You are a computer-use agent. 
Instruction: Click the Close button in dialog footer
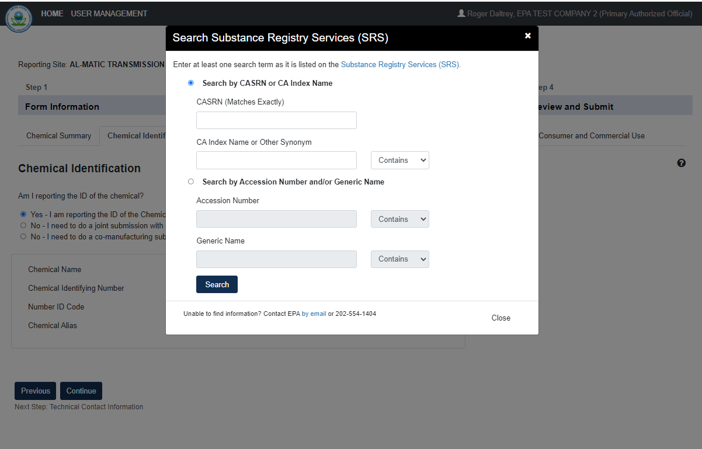click(x=501, y=318)
